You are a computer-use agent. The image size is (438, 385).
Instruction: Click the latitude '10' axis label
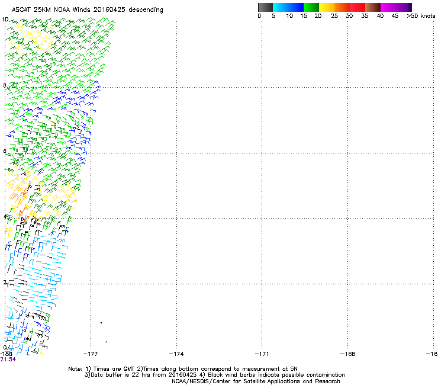5,20
